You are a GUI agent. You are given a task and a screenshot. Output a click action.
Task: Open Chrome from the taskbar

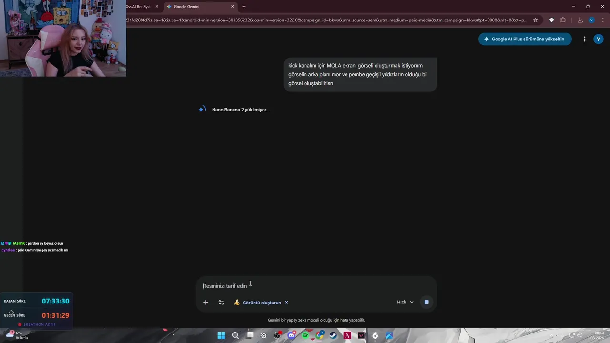(320, 335)
